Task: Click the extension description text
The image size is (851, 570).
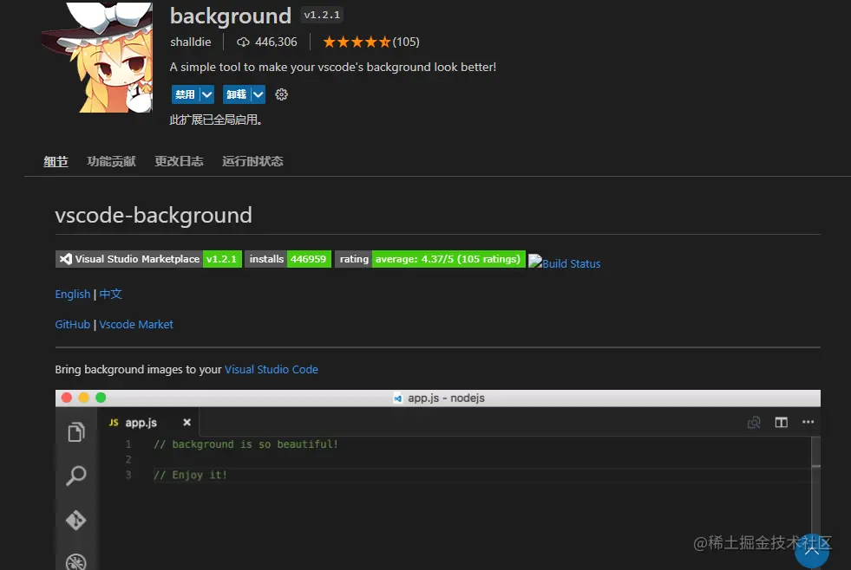Action: click(333, 68)
